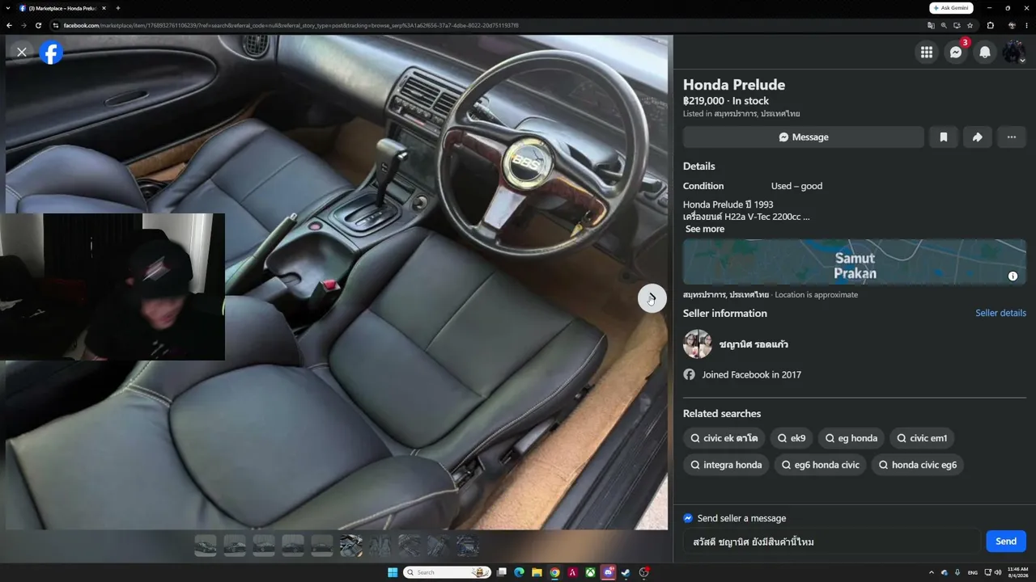Image resolution: width=1036 pixels, height=582 pixels.
Task: Click the browser address bar URL
Action: pos(291,25)
